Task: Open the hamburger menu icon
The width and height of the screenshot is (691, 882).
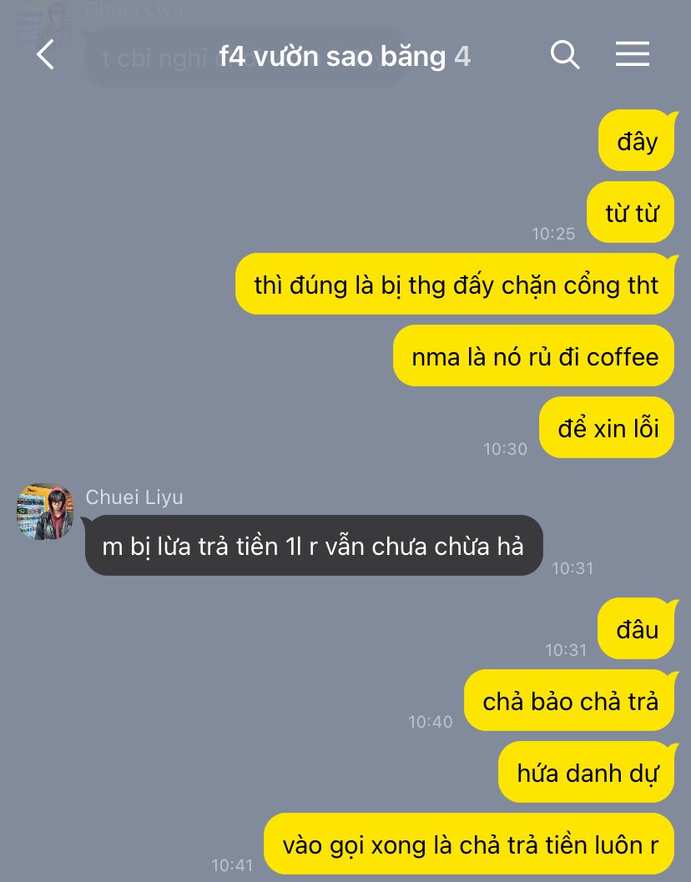Action: pyautogui.click(x=633, y=54)
